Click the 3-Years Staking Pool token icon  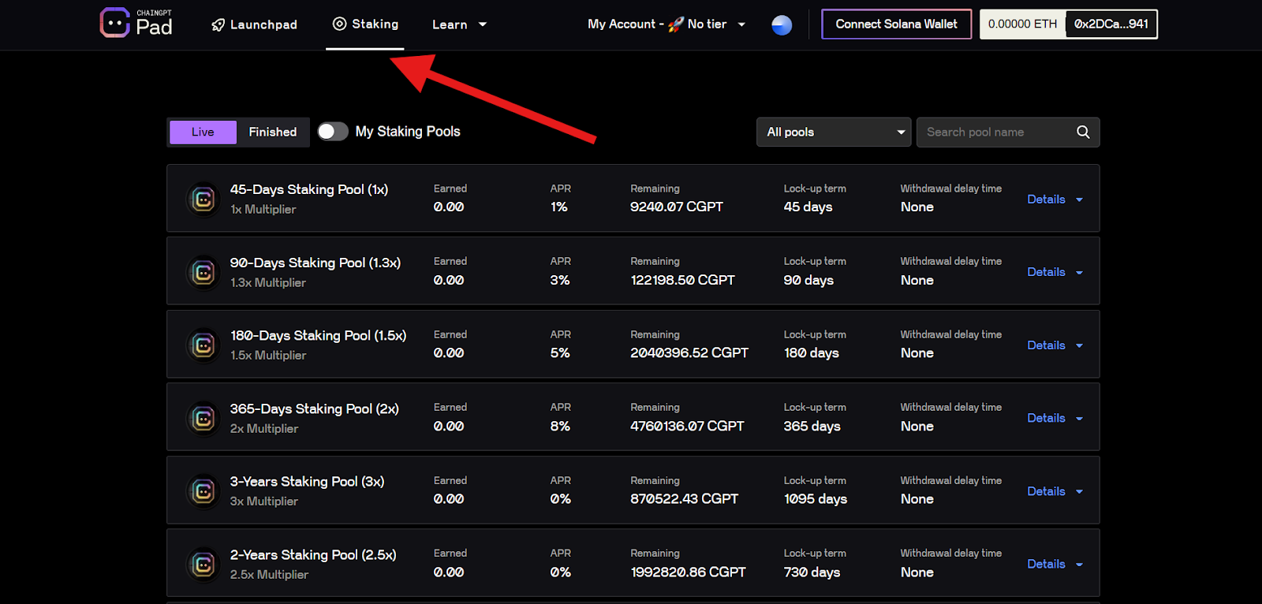click(x=203, y=491)
